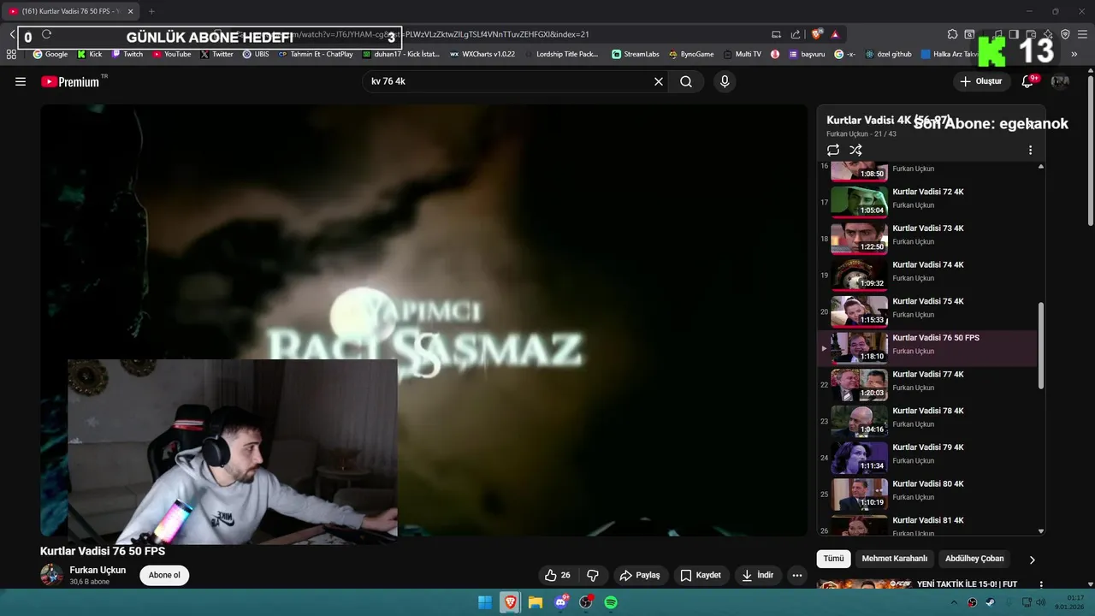Run search with the magnifier button
This screenshot has height=616, width=1095.
(686, 81)
